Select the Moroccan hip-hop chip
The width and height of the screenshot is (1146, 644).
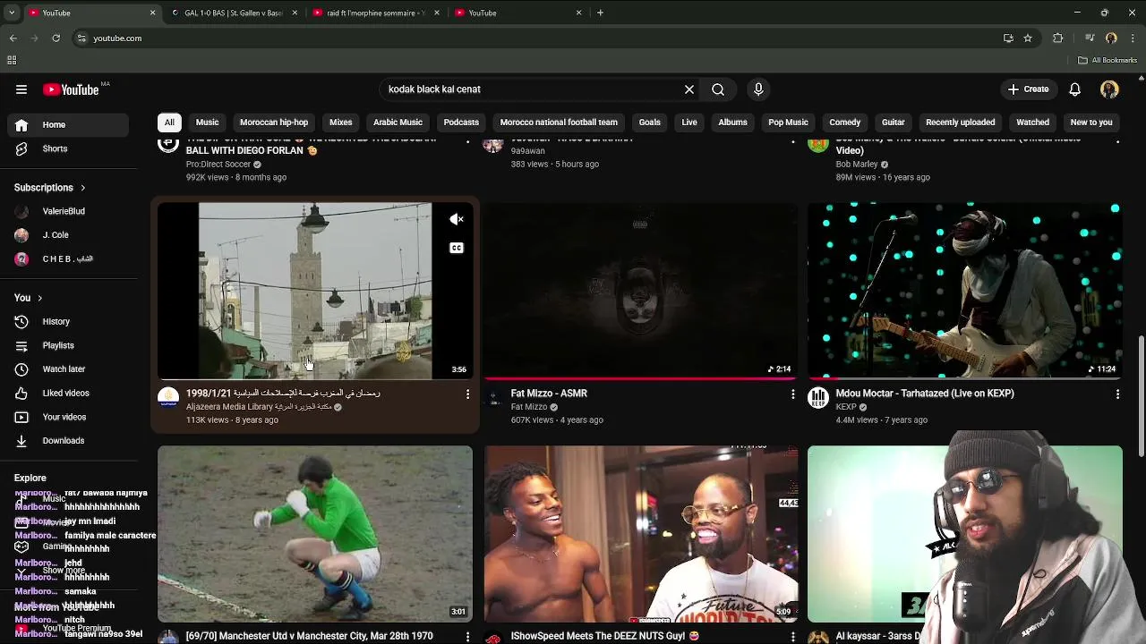tap(274, 123)
